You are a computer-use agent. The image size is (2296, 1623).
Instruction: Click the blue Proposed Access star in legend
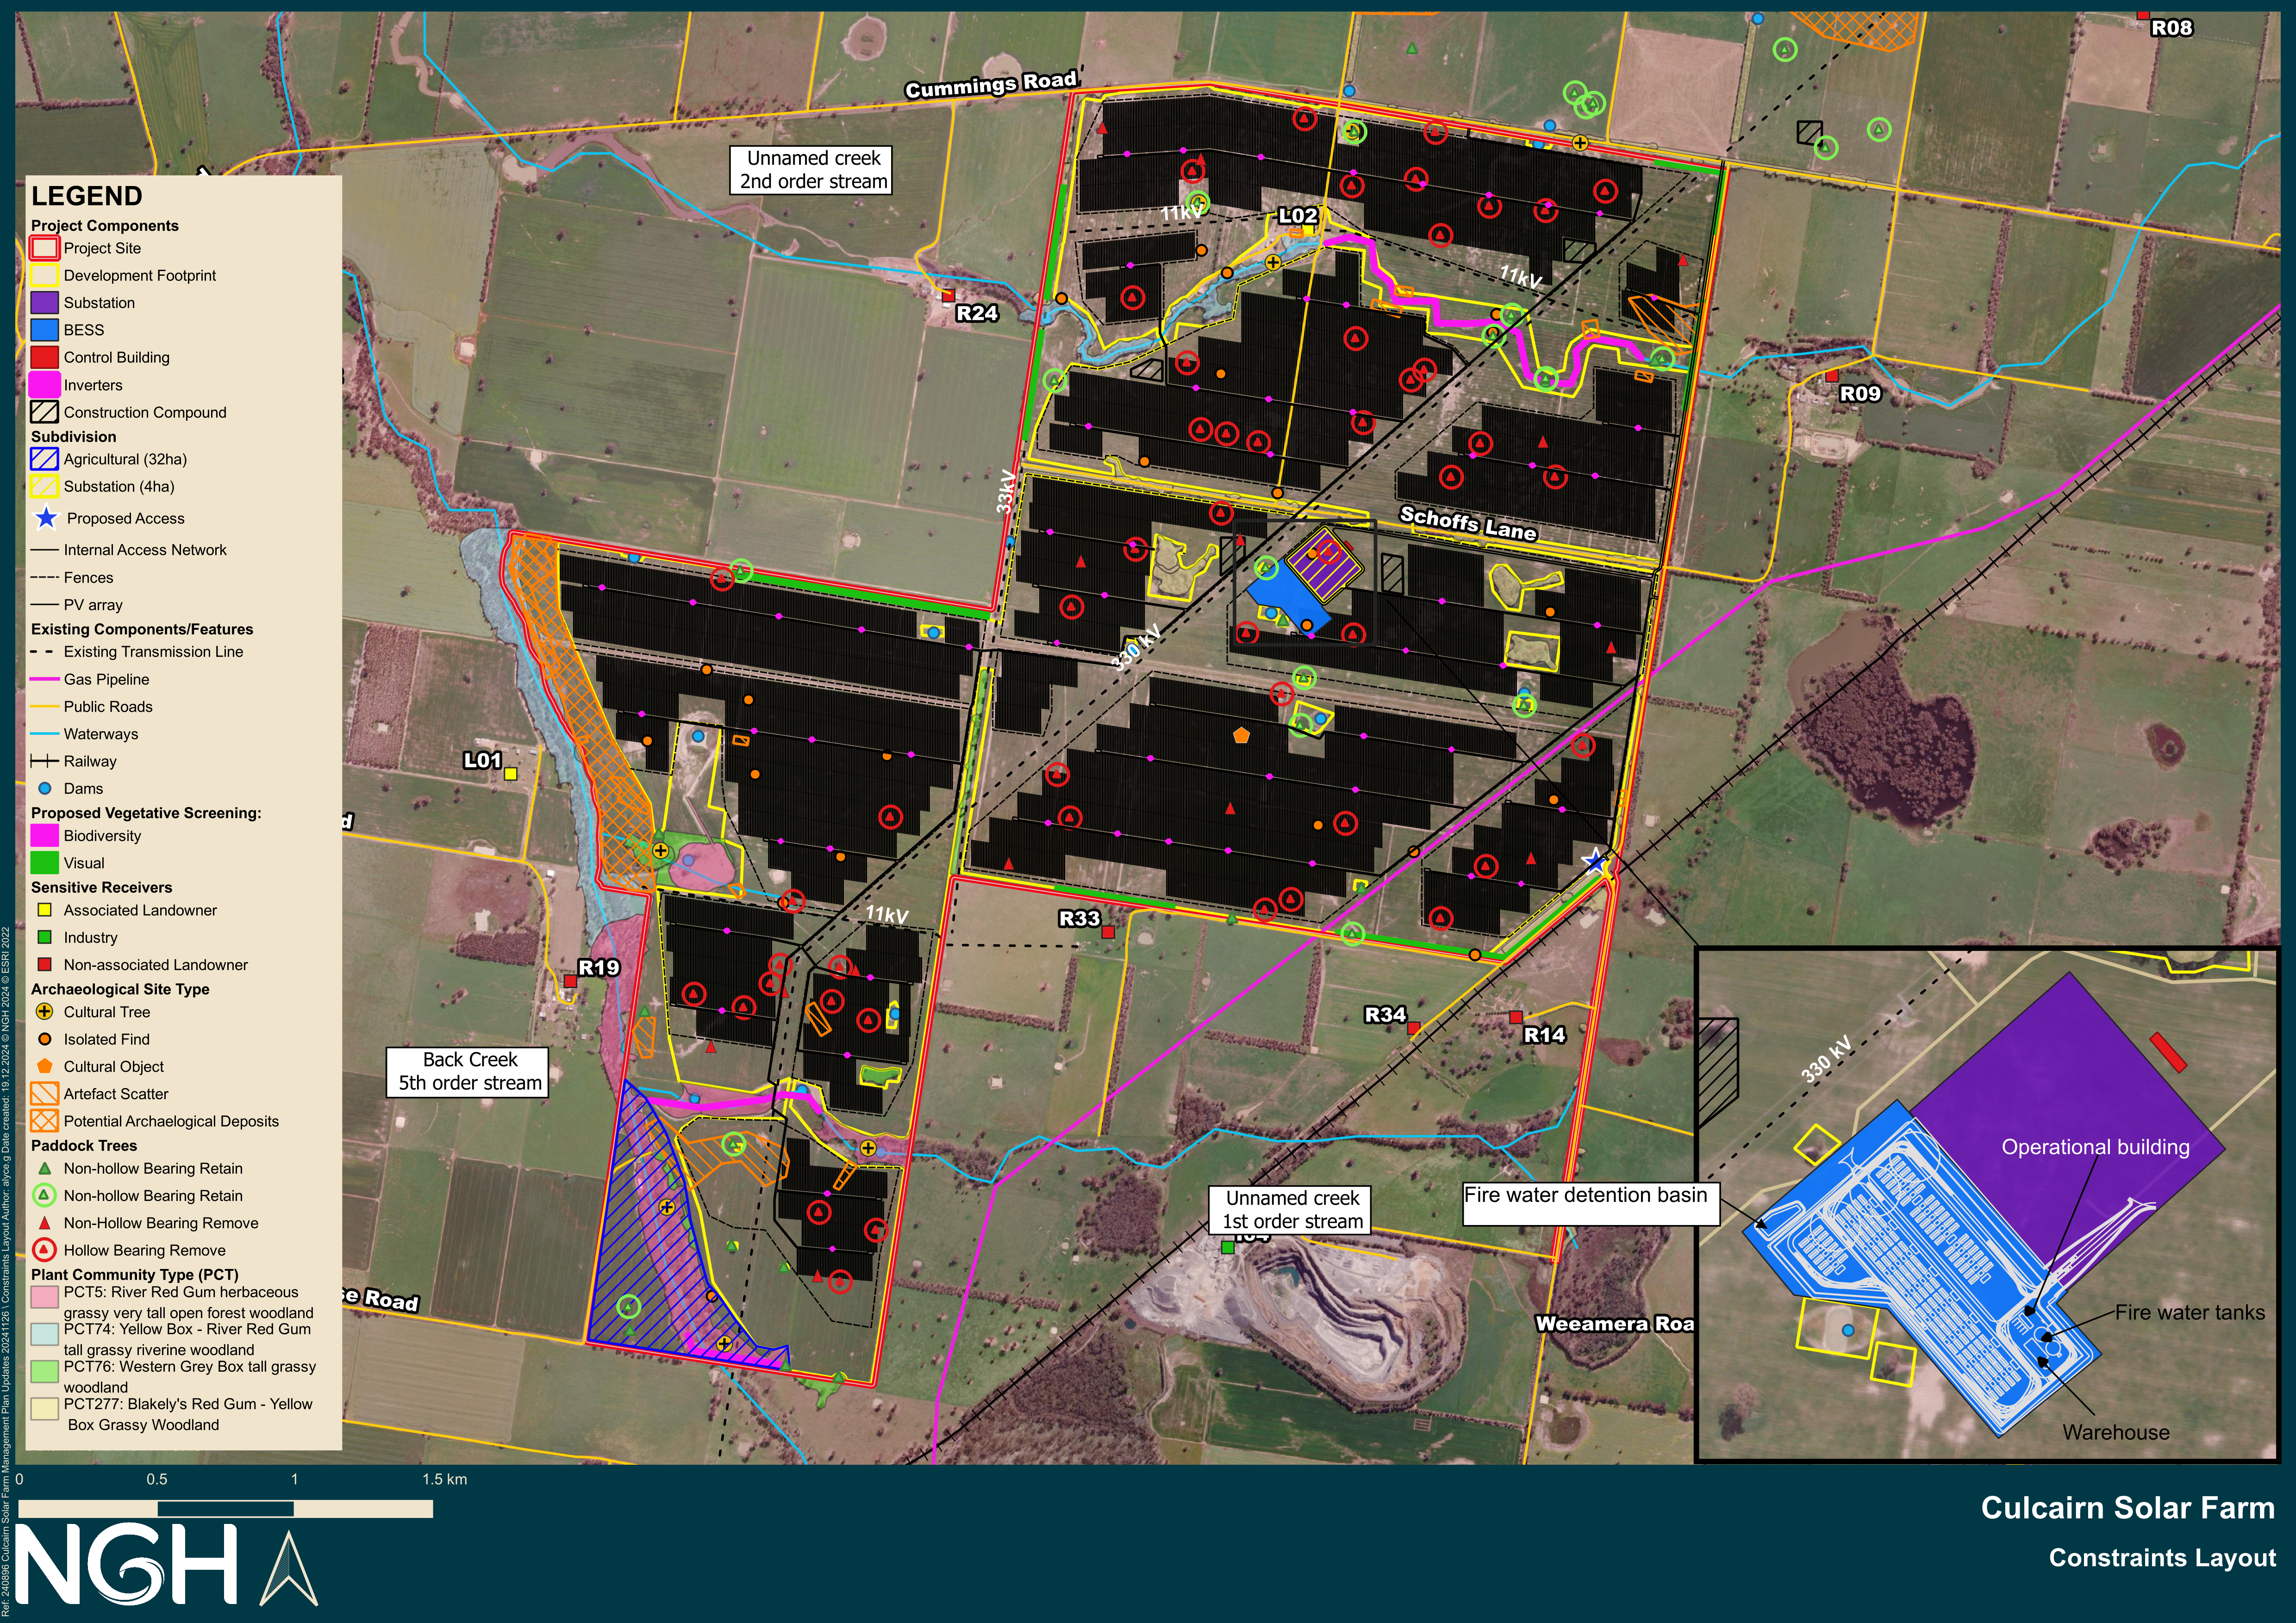46,518
